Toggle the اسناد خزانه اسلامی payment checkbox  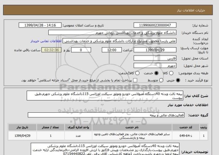coord(135,80)
